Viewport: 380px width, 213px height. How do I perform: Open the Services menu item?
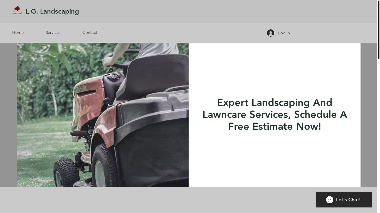click(53, 32)
